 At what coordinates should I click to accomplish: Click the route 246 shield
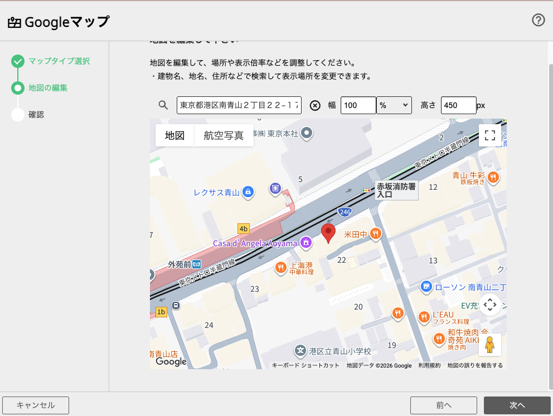coord(345,212)
